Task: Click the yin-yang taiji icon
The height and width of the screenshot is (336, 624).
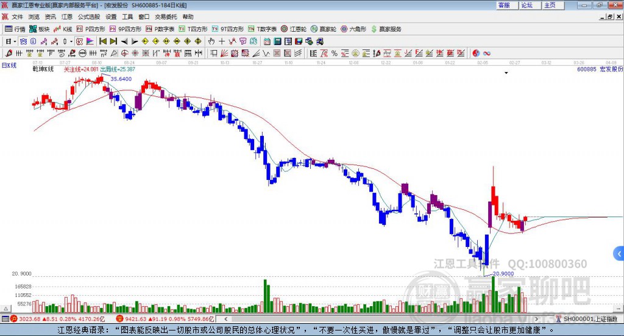Action: coord(476,53)
